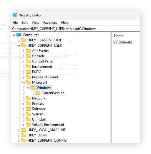The image size is (151, 154).
Task: Click the System folder icon
Action: pyautogui.click(x=28, y=114)
